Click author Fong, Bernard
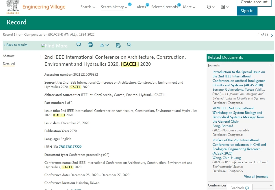Screen dimensions: 275x190 coord(223,126)
